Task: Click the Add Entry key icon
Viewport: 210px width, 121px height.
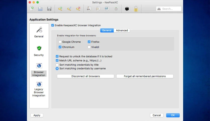Action: click(60, 9)
